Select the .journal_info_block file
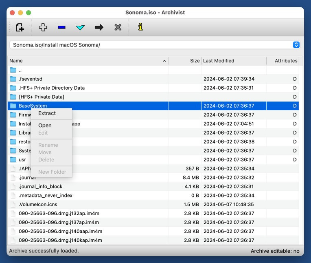Screen dimensions: 311x263 pyautogui.click(x=153, y=186)
